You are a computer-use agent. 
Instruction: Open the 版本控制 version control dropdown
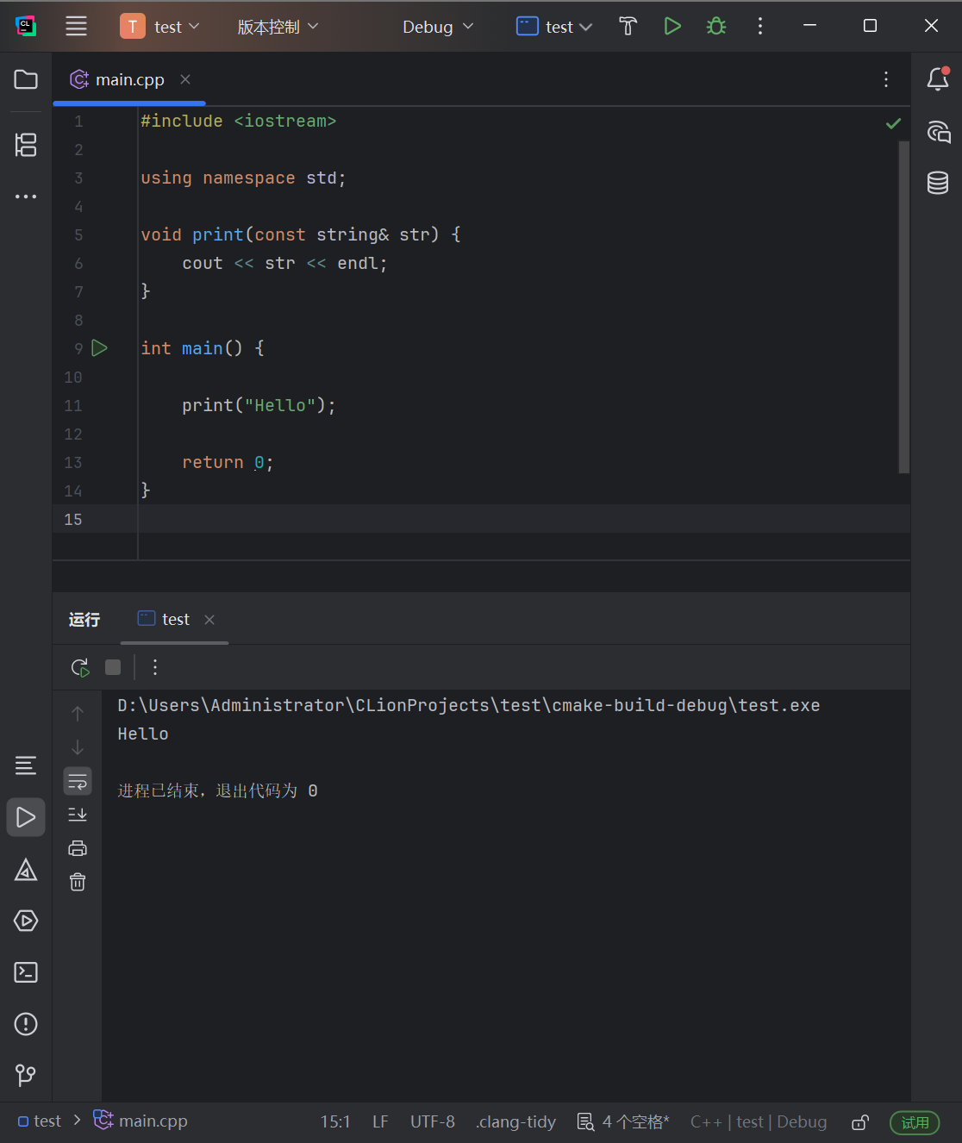[x=278, y=27]
